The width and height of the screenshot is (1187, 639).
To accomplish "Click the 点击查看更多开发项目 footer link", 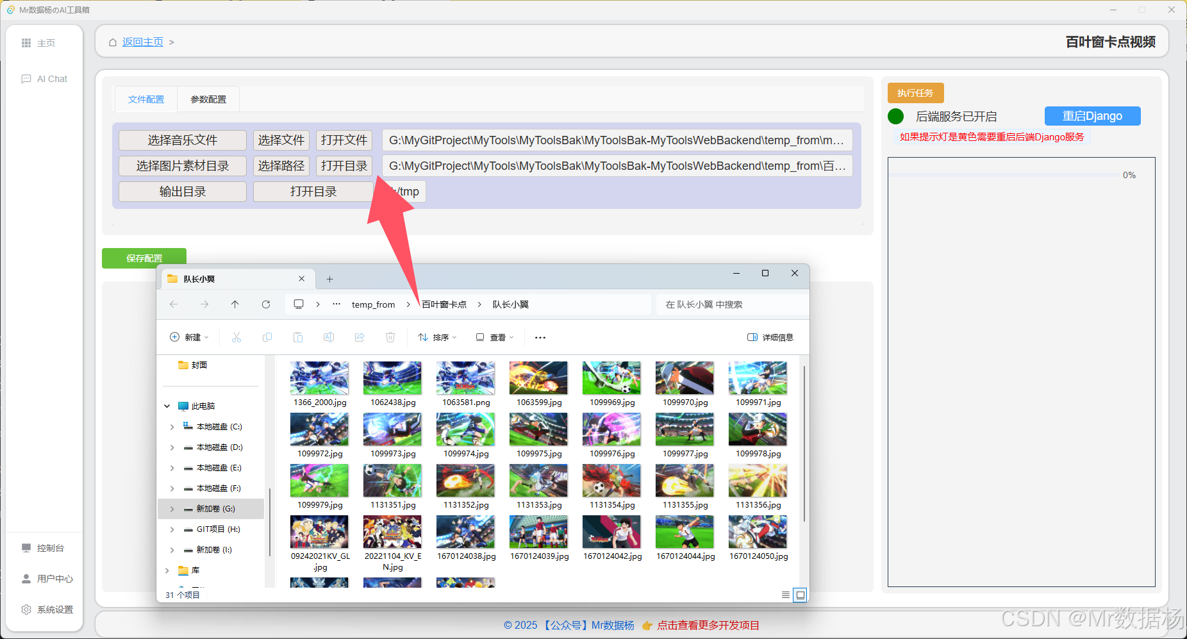I will point(708,625).
